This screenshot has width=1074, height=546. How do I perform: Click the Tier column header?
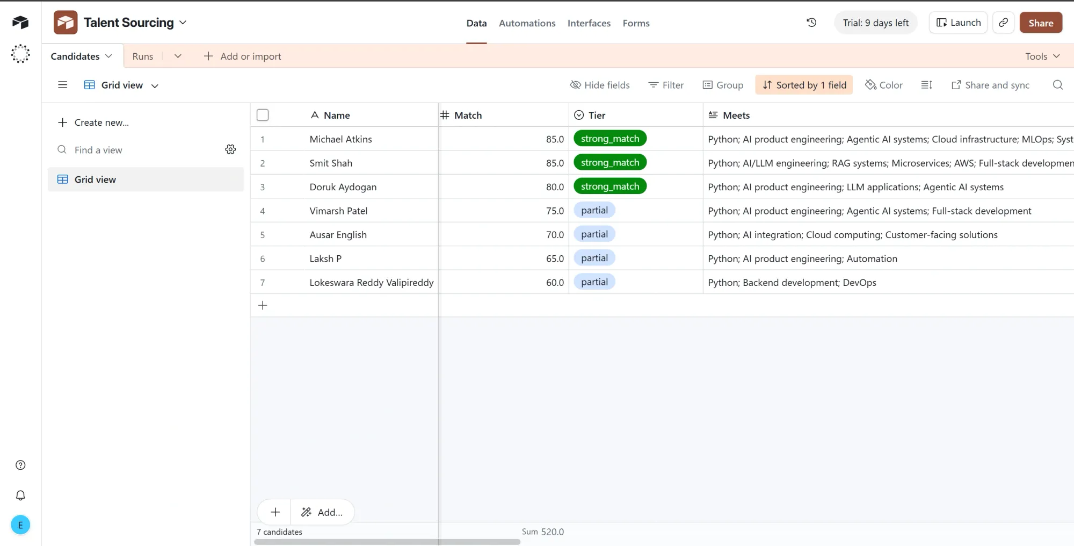(636, 115)
